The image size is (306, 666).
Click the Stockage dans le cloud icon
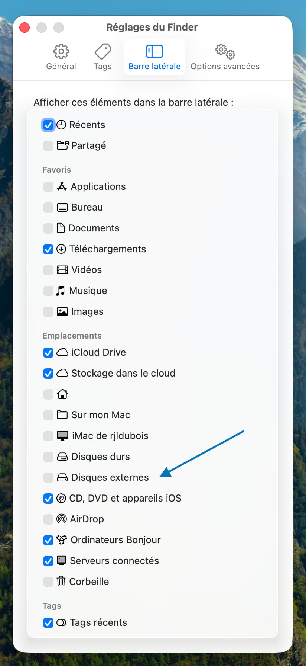point(62,373)
